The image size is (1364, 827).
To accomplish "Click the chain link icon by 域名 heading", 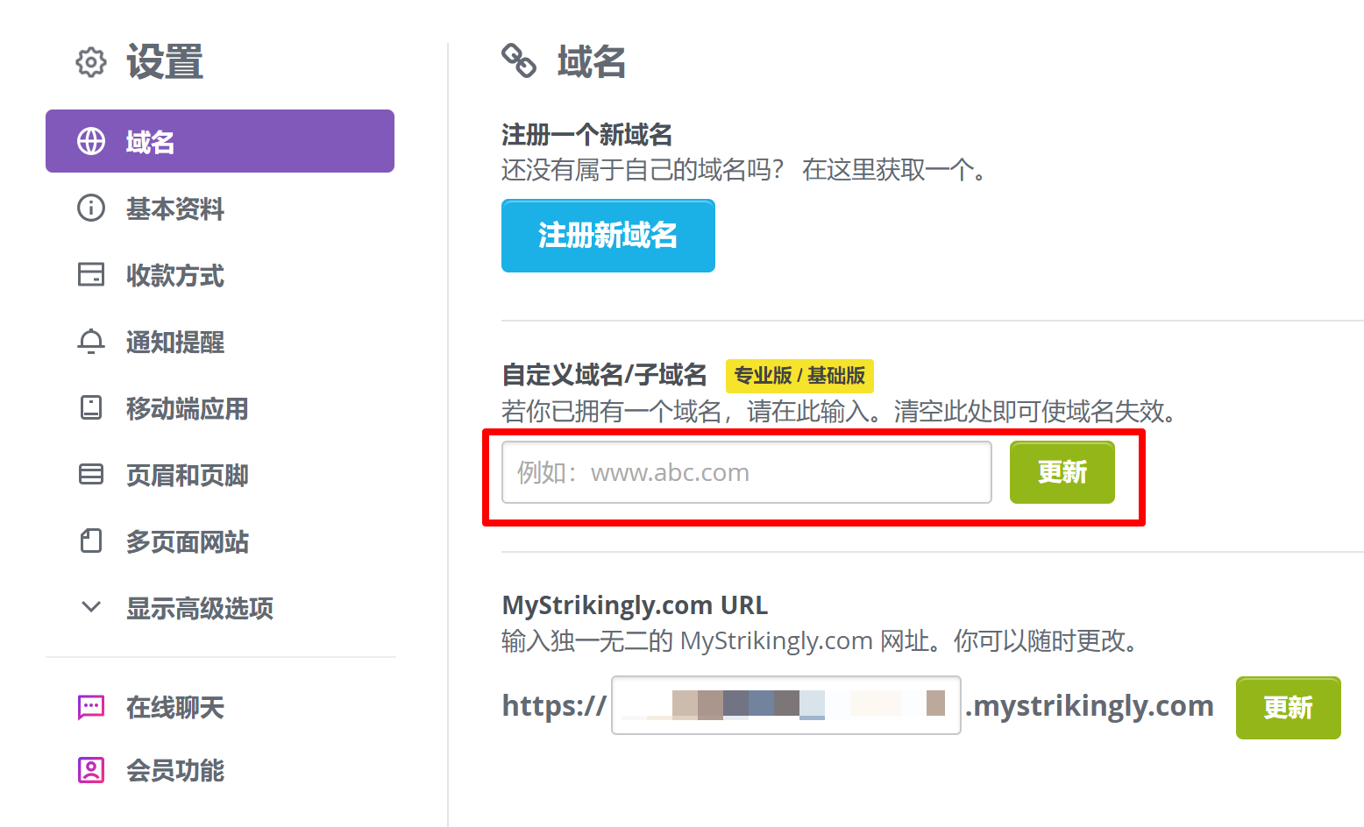I will click(x=519, y=61).
